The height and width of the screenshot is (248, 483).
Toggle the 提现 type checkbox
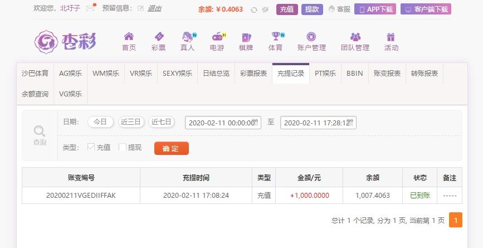(123, 147)
